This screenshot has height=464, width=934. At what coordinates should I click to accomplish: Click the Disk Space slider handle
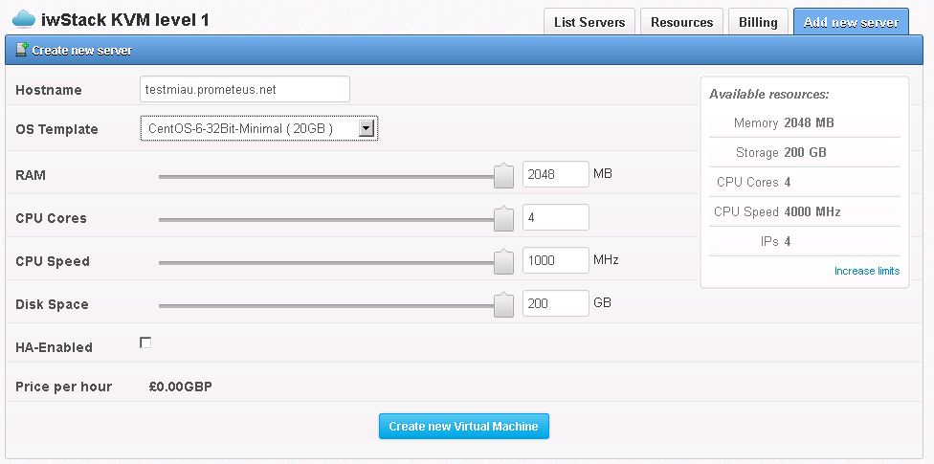pyautogui.click(x=504, y=304)
